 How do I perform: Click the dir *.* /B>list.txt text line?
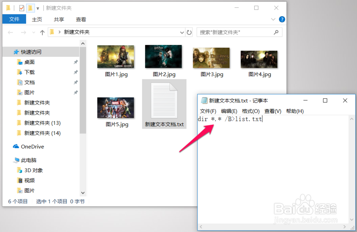[230, 119]
